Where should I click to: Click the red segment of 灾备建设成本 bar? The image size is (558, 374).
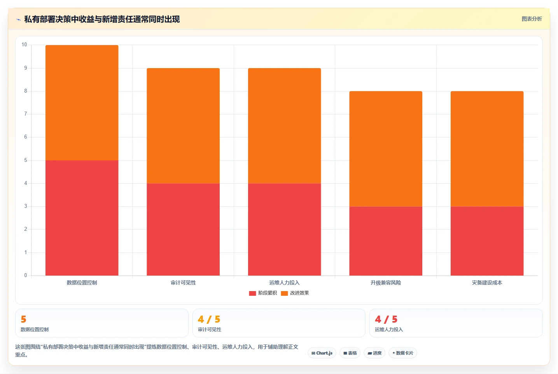(x=487, y=241)
